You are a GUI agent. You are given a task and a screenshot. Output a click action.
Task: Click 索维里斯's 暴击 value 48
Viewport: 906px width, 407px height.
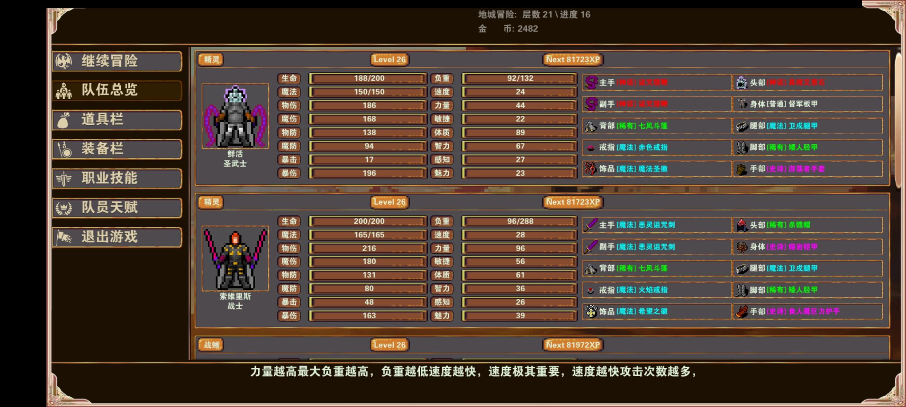click(x=369, y=302)
